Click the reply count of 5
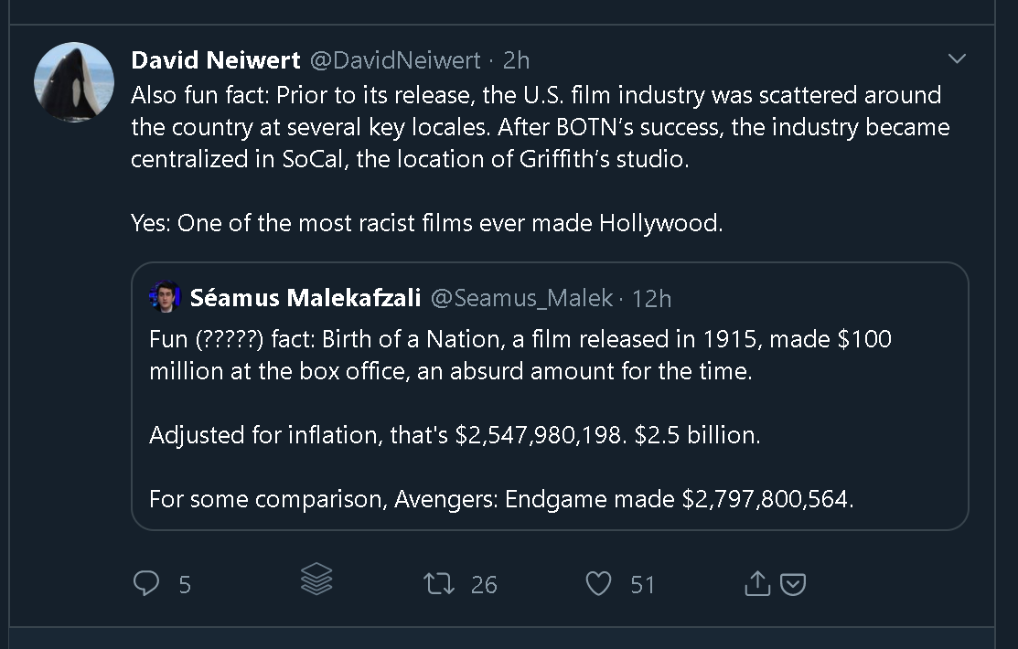1018x649 pixels. [x=185, y=584]
